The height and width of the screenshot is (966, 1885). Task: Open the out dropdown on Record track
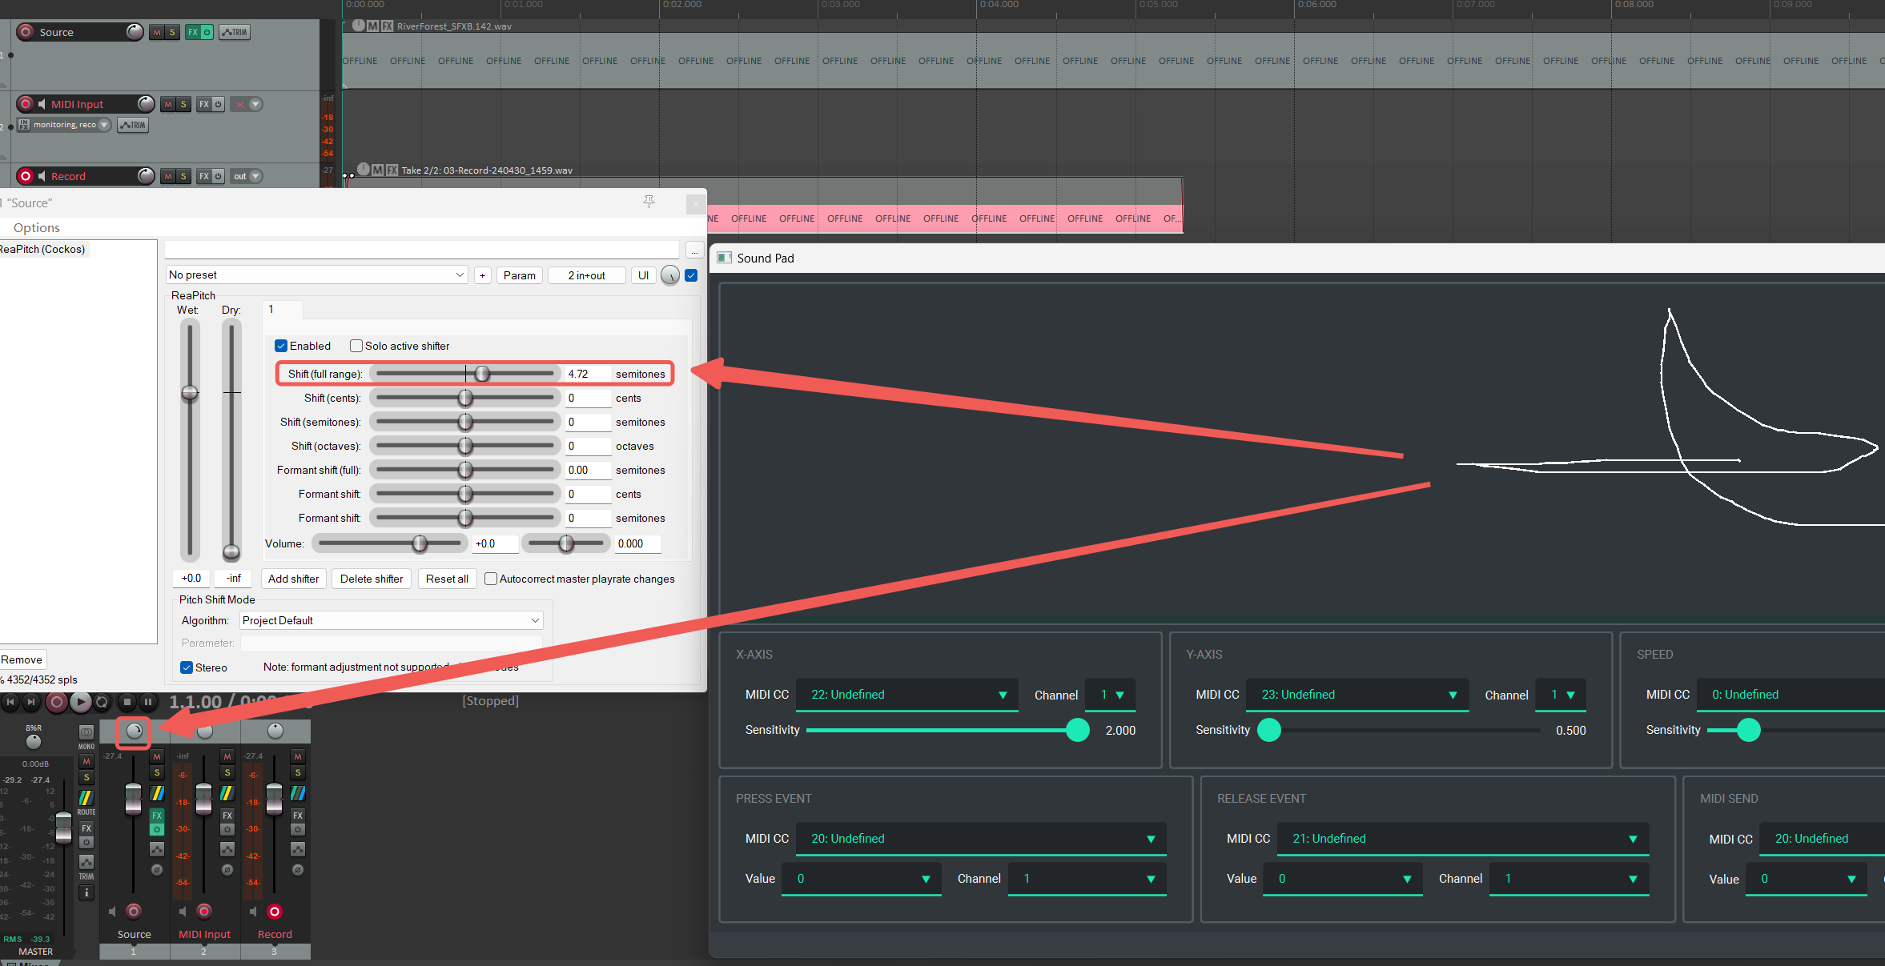click(x=246, y=176)
